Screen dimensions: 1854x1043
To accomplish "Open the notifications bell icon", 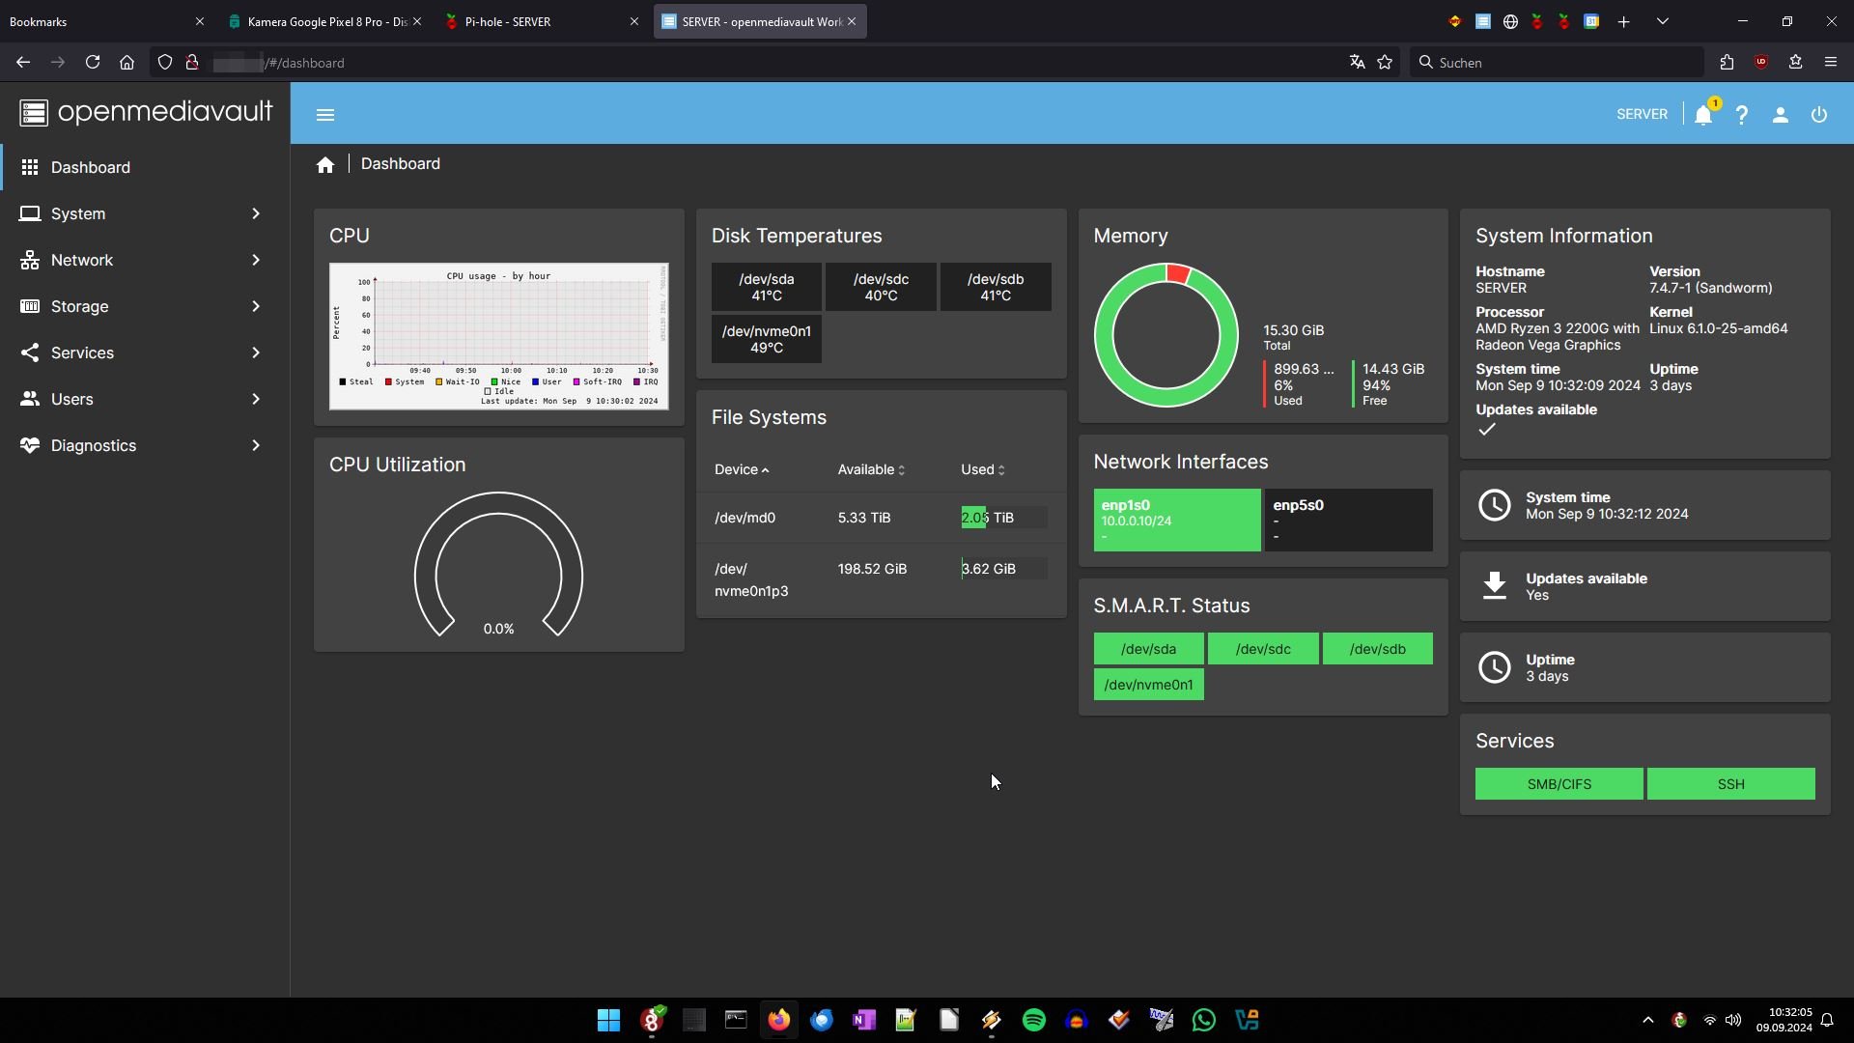I will pyautogui.click(x=1703, y=115).
